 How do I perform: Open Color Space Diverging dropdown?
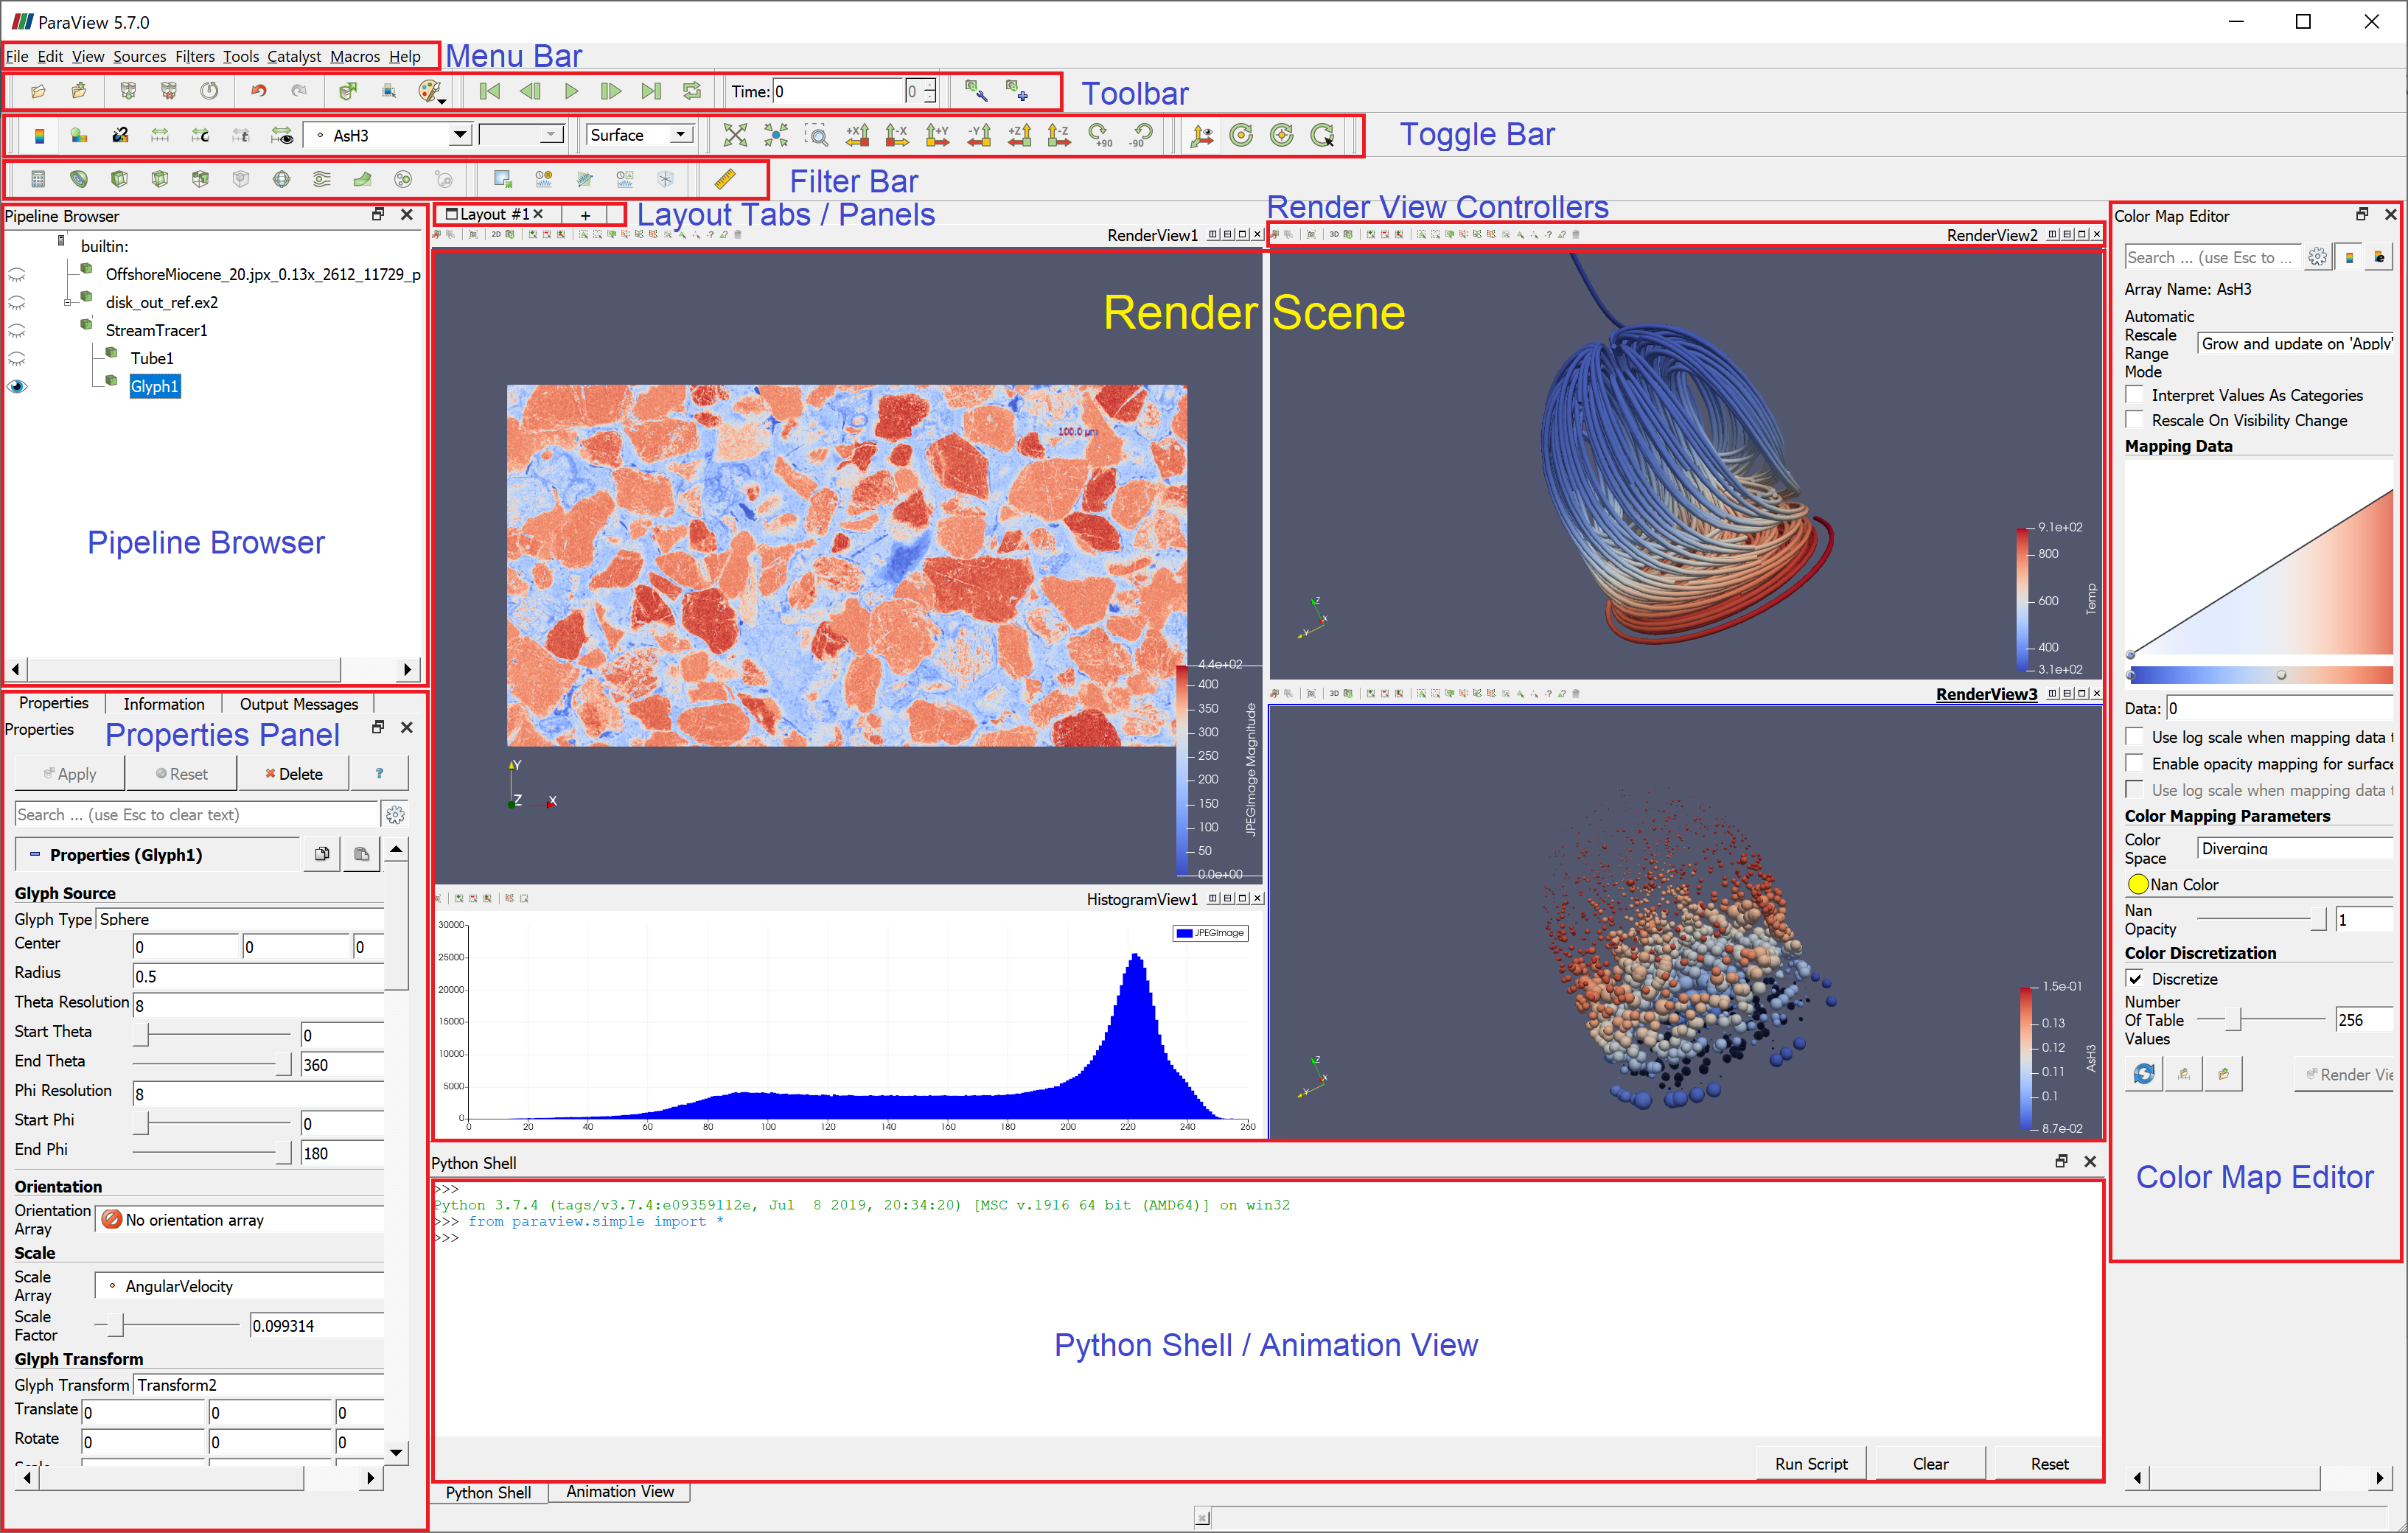(2295, 849)
